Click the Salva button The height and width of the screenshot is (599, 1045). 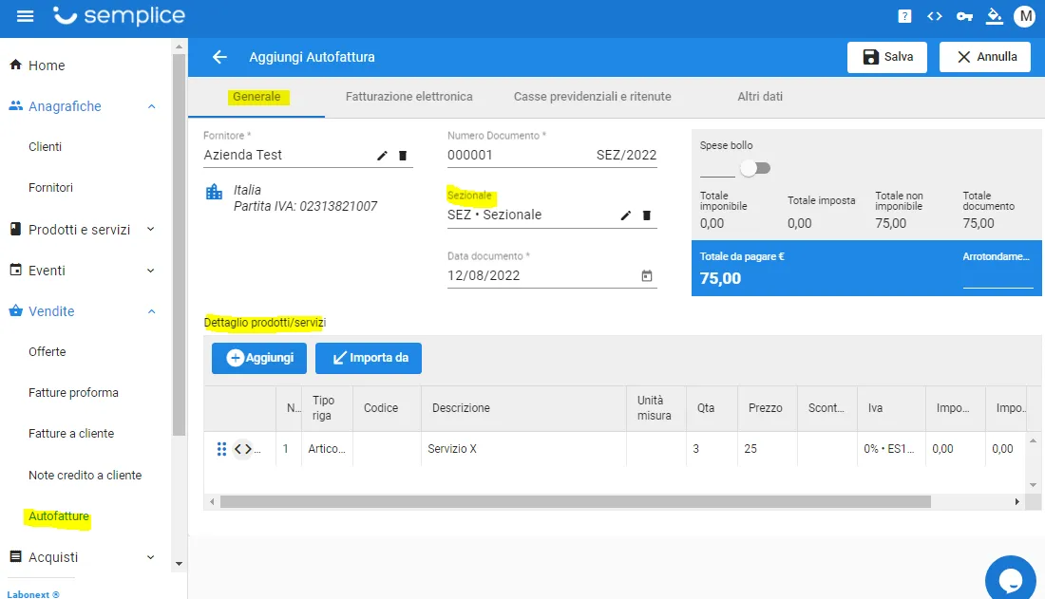887,57
